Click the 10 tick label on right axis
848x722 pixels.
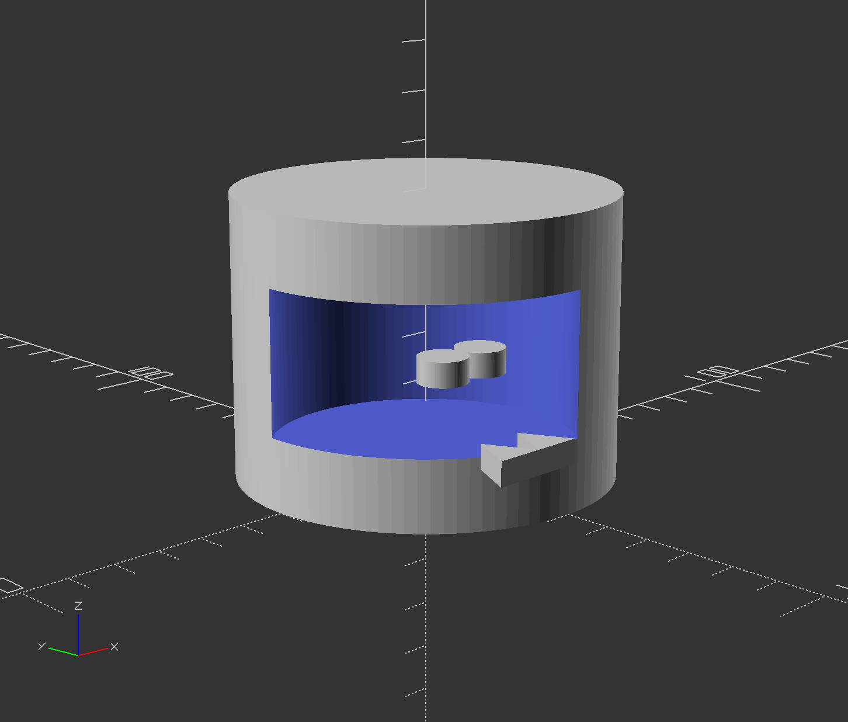click(718, 372)
